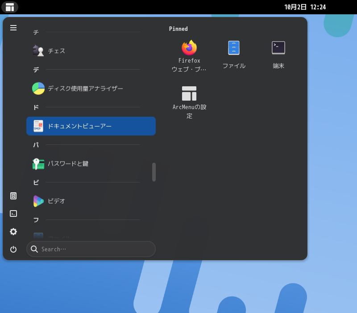The width and height of the screenshot is (357, 313).
Task: Click the files shortcut icon in sidebar
Action: click(x=13, y=196)
